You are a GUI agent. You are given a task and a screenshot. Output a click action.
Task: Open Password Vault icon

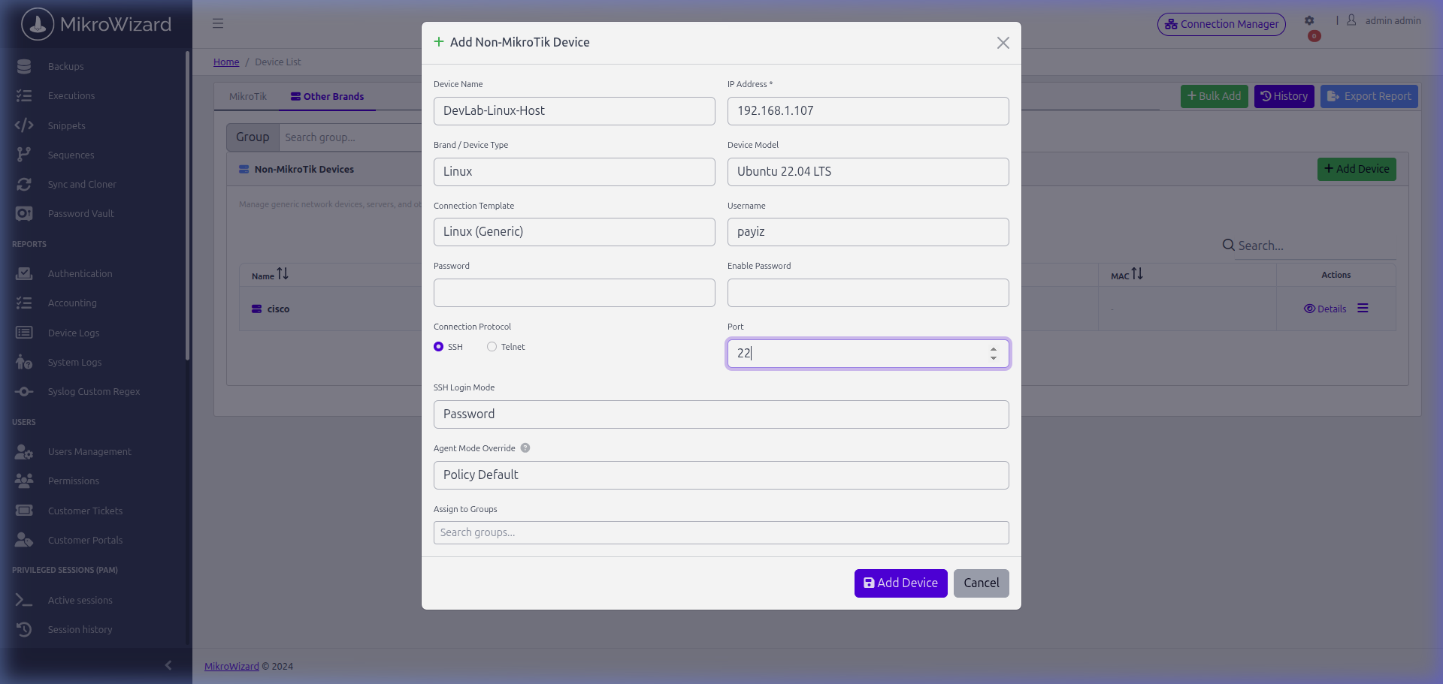click(x=24, y=213)
